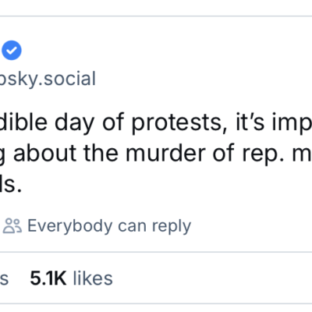Click the word "of" before "protests"

(x=113, y=122)
